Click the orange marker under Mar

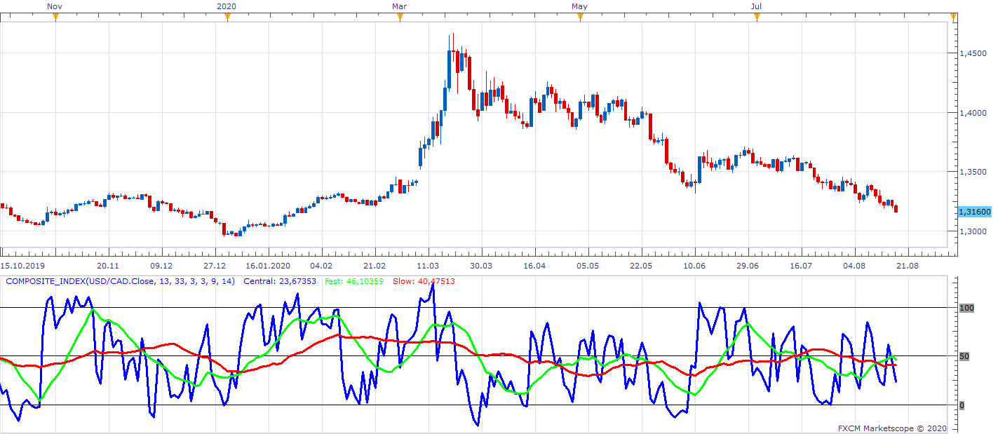400,17
